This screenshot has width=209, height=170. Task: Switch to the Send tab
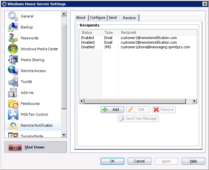tap(114, 18)
